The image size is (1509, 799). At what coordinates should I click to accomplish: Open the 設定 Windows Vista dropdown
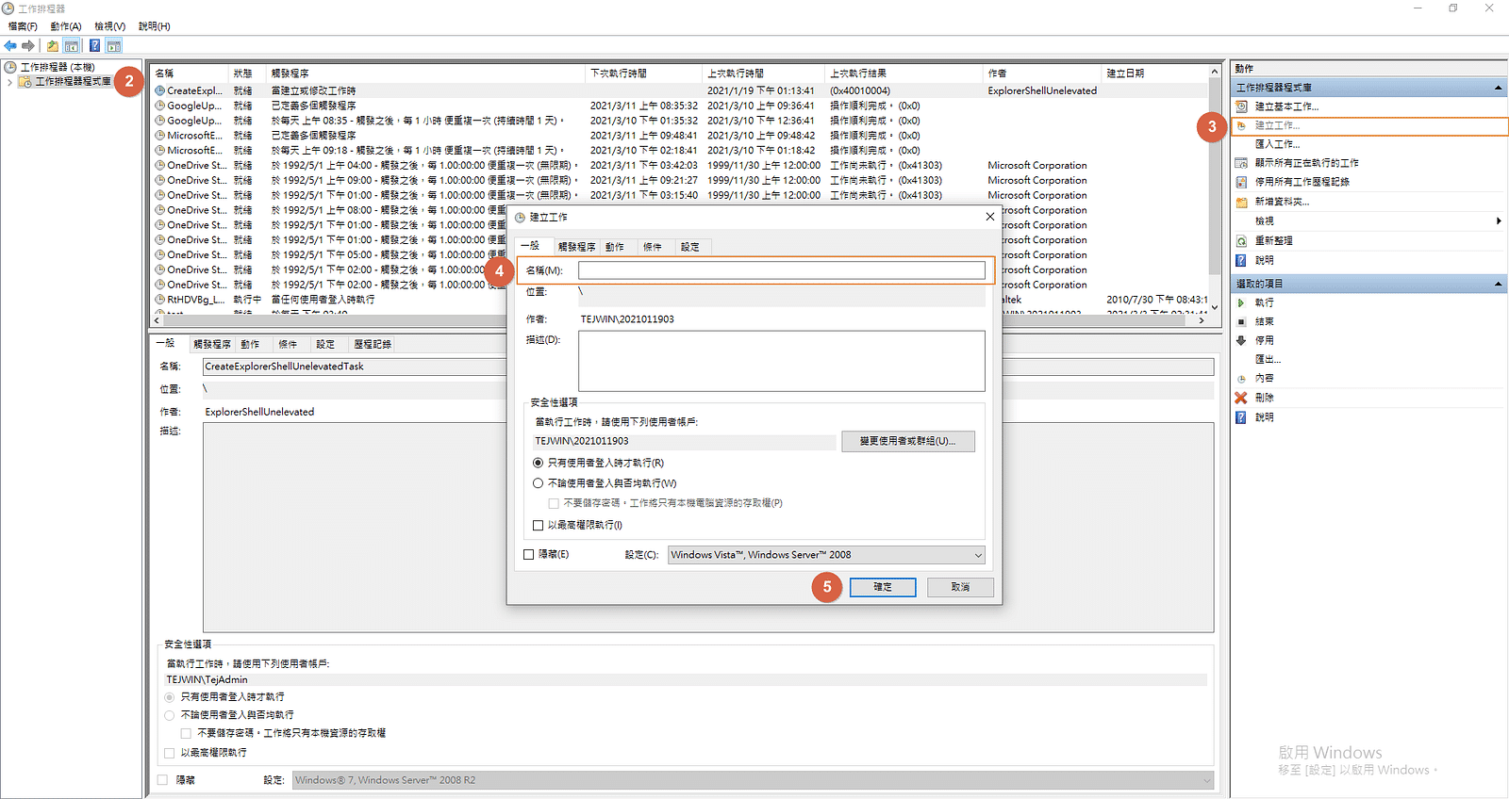tap(977, 555)
